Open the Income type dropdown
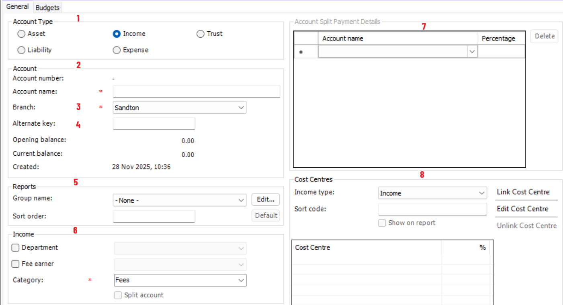The height and width of the screenshot is (305, 563). 432,193
